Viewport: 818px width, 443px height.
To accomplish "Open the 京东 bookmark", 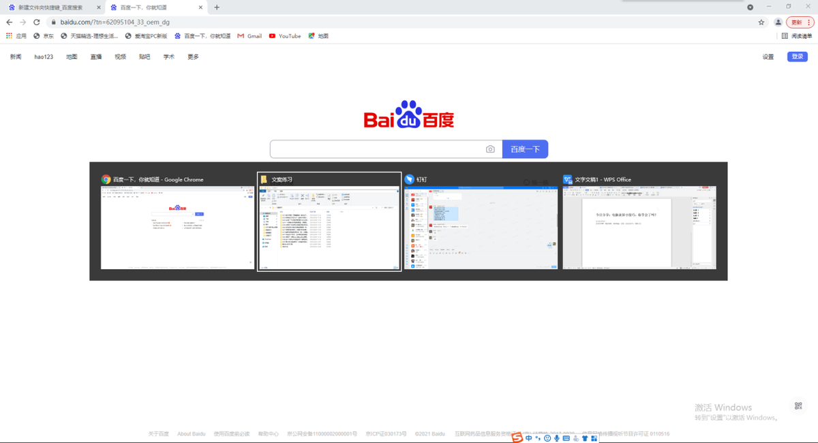I will [x=44, y=36].
